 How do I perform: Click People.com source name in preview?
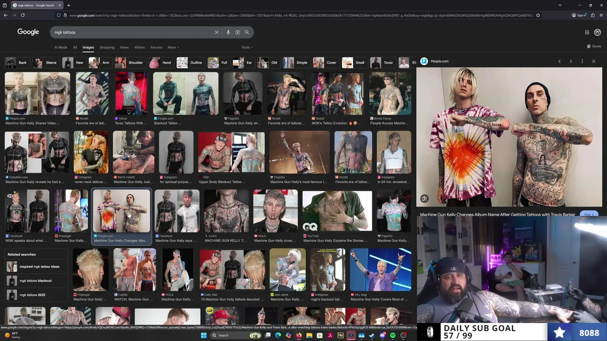(440, 61)
